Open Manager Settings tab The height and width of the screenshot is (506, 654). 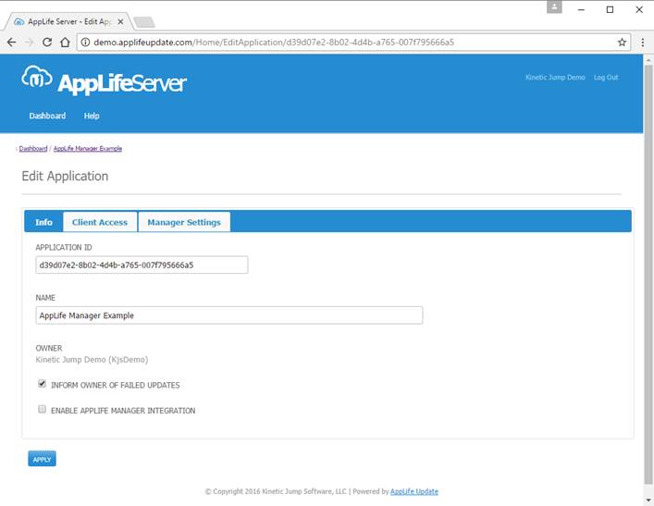click(184, 222)
